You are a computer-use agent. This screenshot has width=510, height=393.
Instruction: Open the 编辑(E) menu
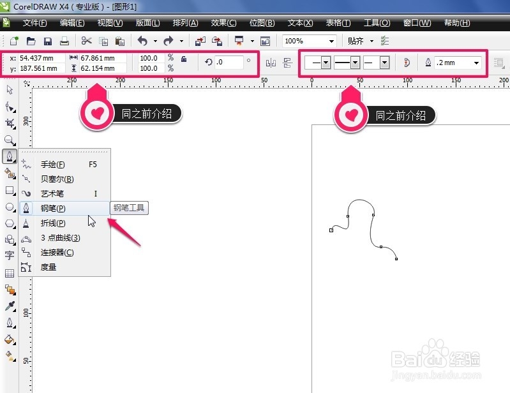[72, 23]
